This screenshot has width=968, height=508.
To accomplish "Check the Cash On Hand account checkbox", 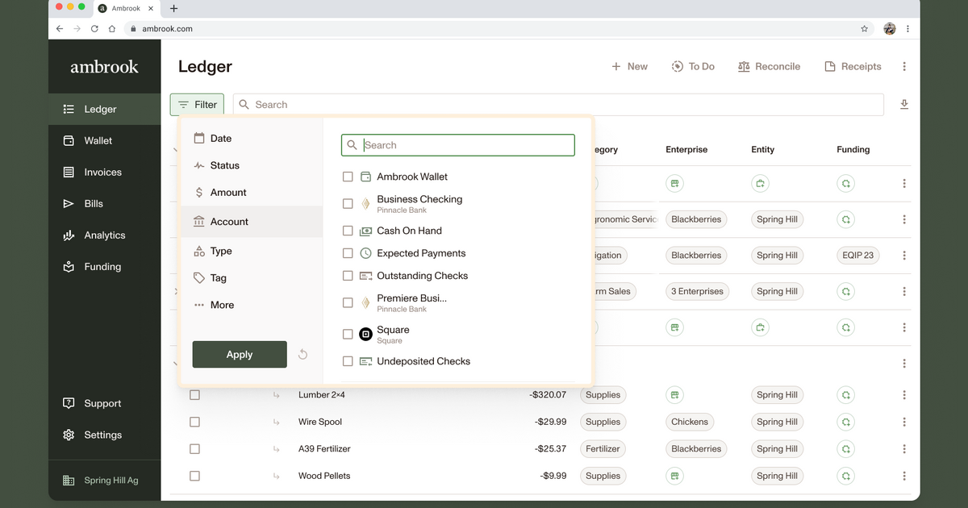I will tap(348, 231).
